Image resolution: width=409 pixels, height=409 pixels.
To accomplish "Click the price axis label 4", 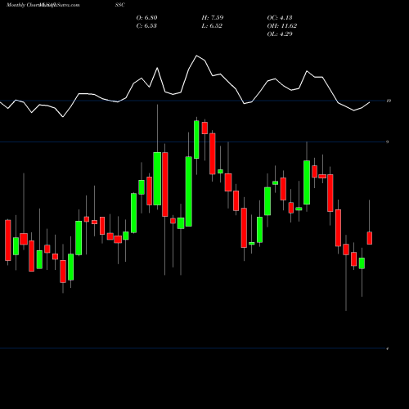I will coord(388,348).
